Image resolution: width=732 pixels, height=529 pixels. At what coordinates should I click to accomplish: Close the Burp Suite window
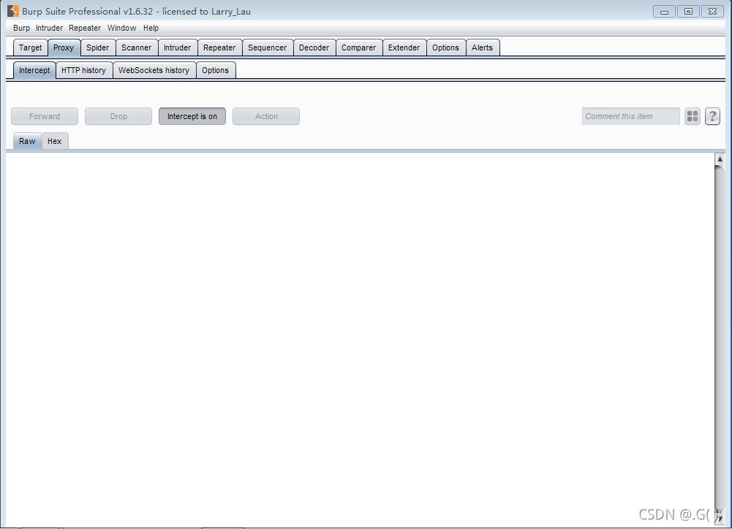[x=712, y=12]
